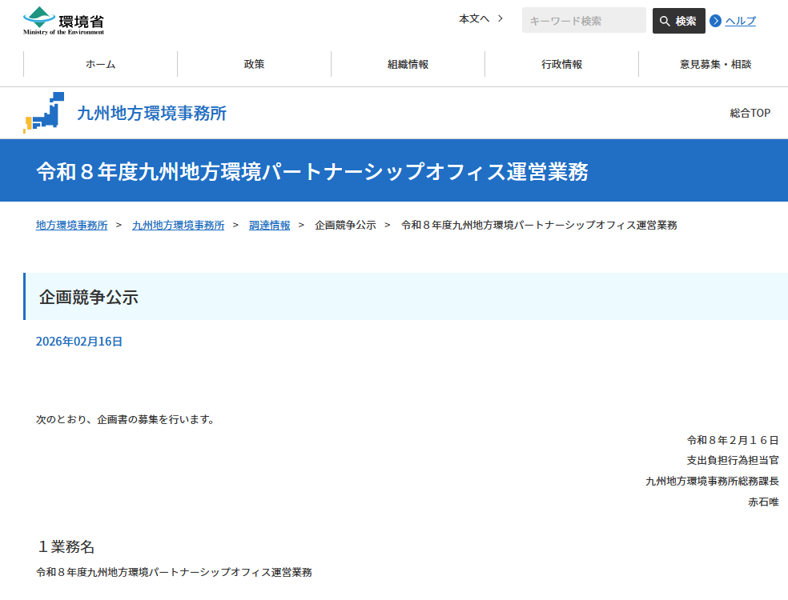This screenshot has width=788, height=600.
Task: Click the Kyushu region map icon
Action: coord(44,113)
